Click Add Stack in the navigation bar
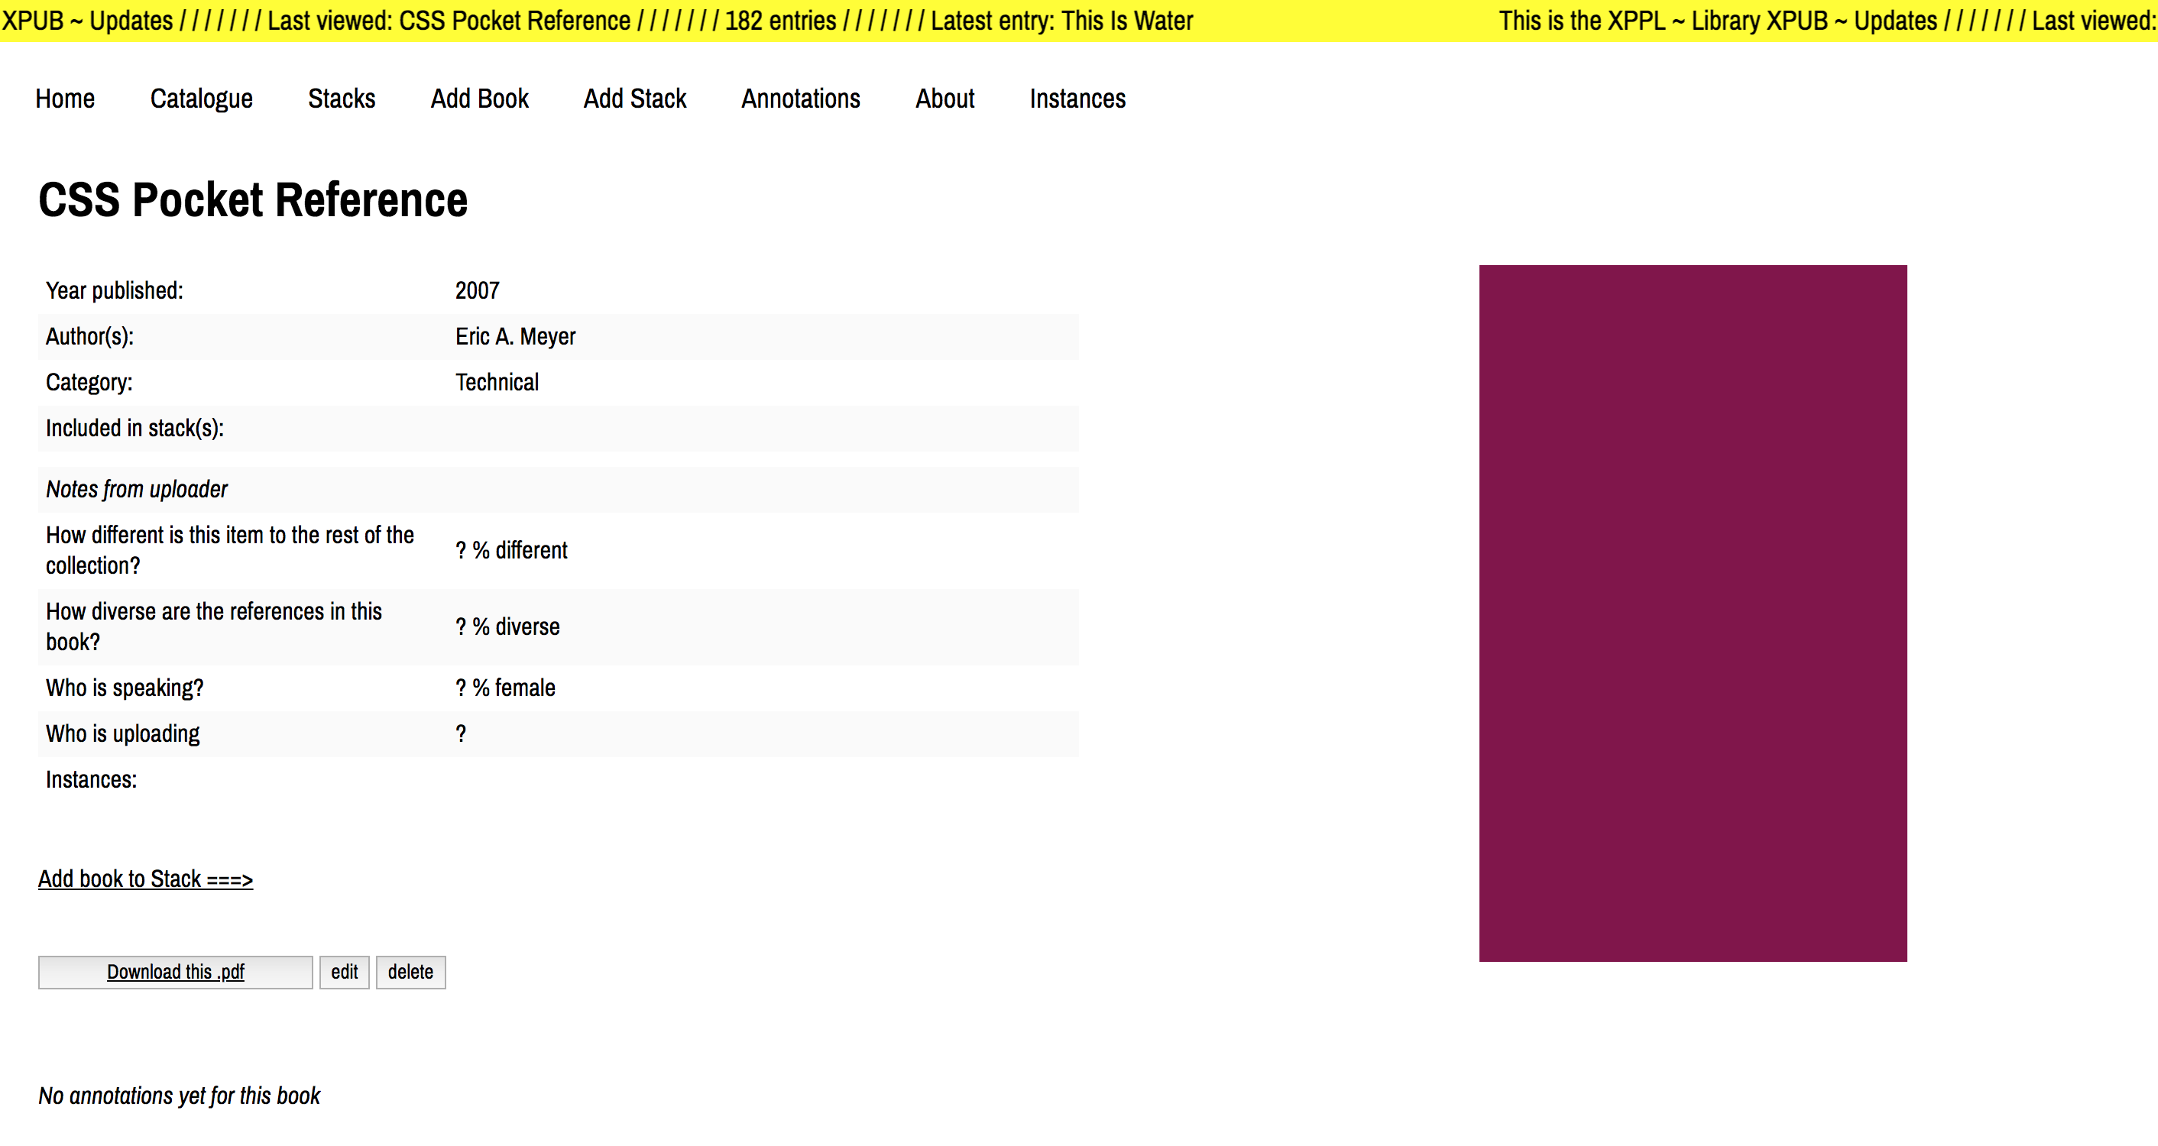The width and height of the screenshot is (2158, 1146). point(634,99)
